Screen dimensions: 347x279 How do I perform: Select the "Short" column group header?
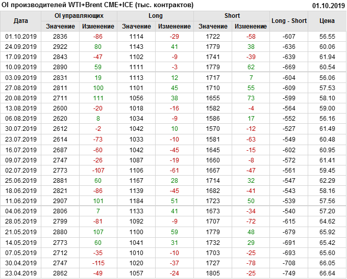click(232, 16)
